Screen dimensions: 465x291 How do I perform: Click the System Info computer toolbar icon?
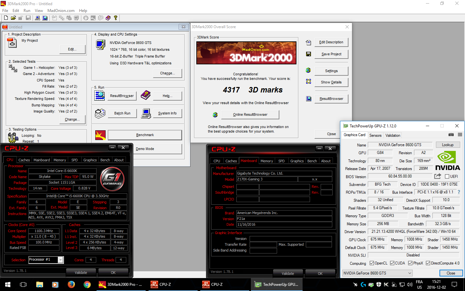click(37, 18)
